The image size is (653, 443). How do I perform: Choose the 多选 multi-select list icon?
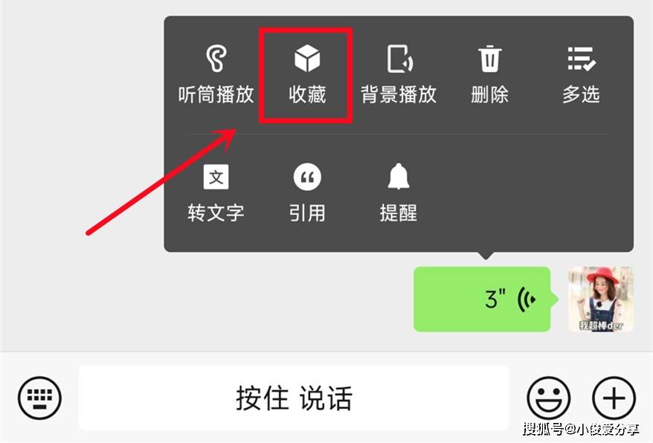click(x=582, y=59)
